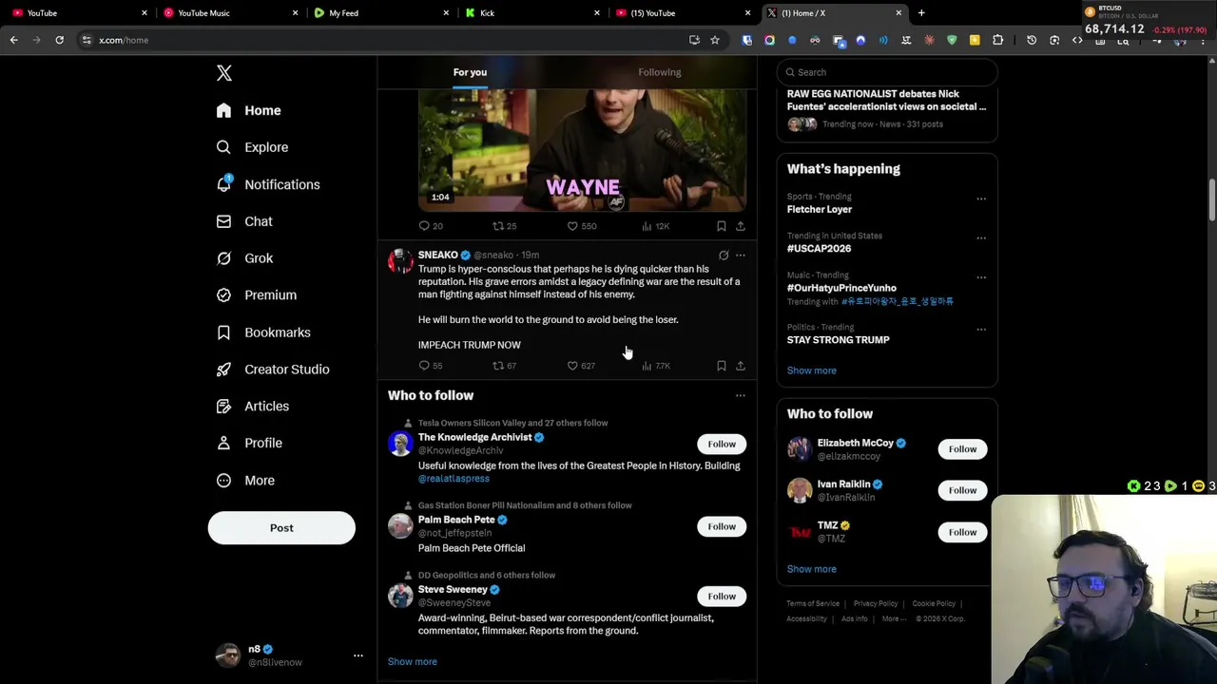The height and width of the screenshot is (684, 1217).
Task: Open Explore page
Action: pyautogui.click(x=252, y=147)
